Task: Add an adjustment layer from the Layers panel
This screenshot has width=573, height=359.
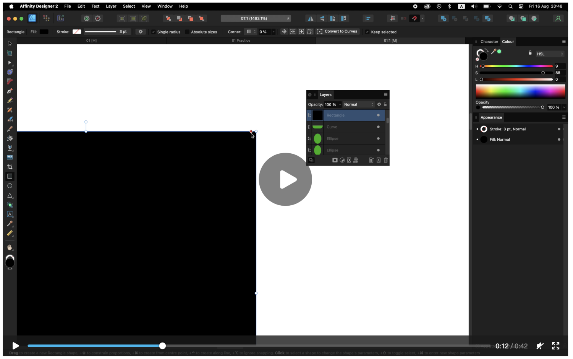Action: coord(342,160)
